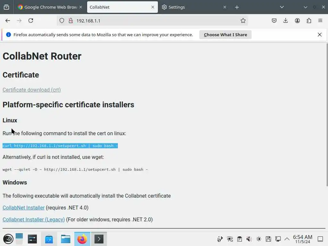Open the Downloads panel
This screenshot has height=246, width=328.
click(285, 20)
